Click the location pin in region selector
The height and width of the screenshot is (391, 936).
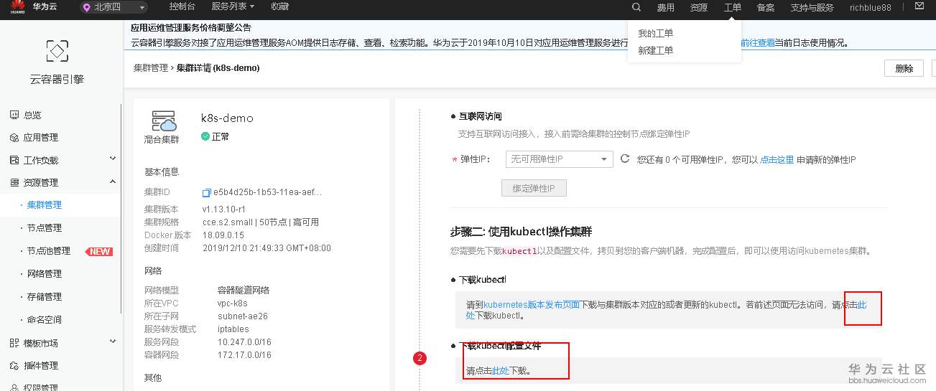(87, 7)
